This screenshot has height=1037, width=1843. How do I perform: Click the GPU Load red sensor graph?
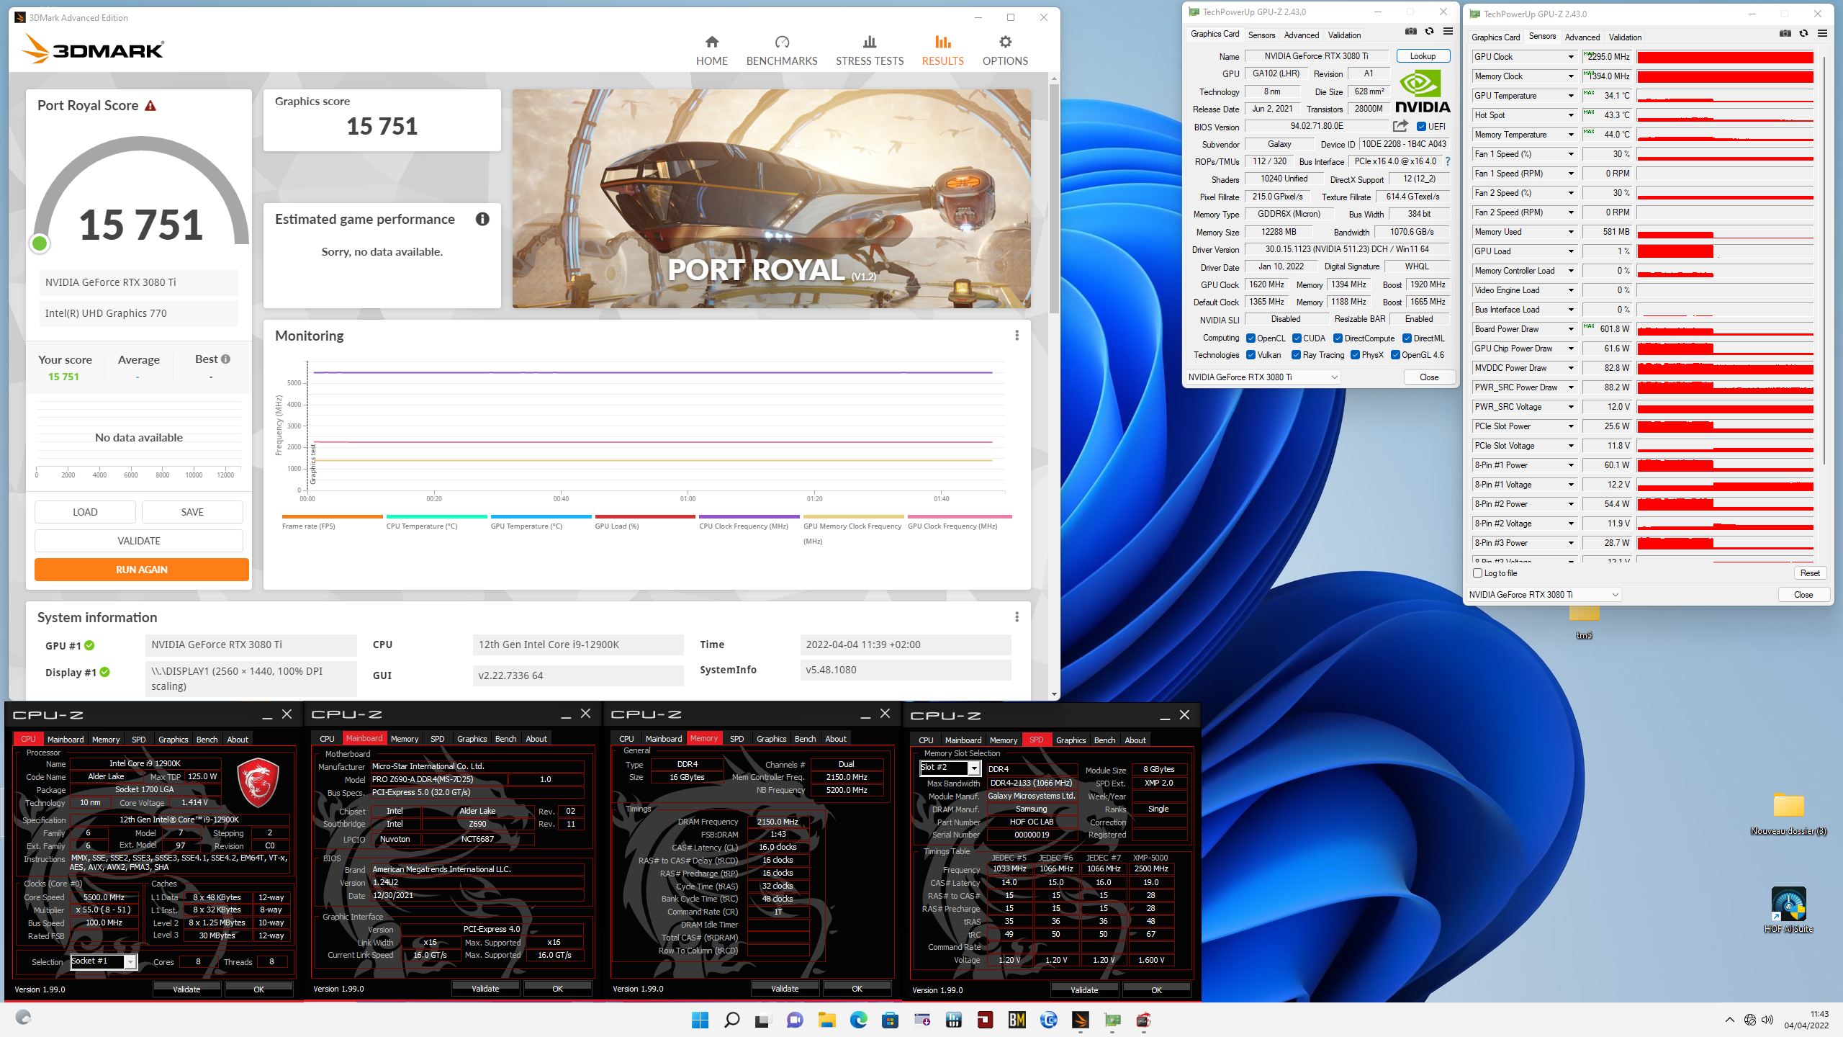coord(1725,251)
